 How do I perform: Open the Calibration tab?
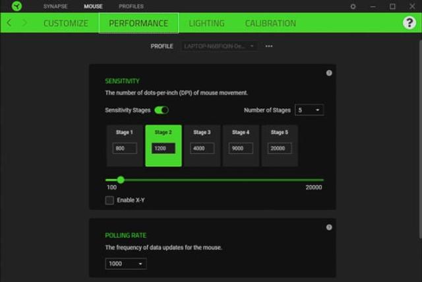(x=270, y=23)
